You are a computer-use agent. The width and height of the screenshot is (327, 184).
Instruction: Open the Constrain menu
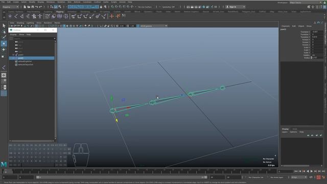pyautogui.click(x=87, y=2)
